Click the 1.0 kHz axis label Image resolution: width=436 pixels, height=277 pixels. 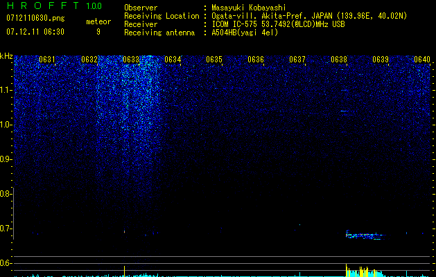tap(6, 125)
